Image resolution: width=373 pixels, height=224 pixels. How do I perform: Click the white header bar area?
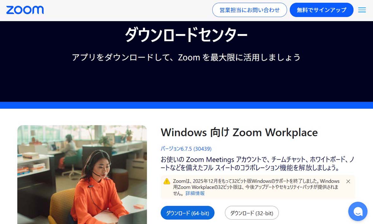click(x=129, y=10)
